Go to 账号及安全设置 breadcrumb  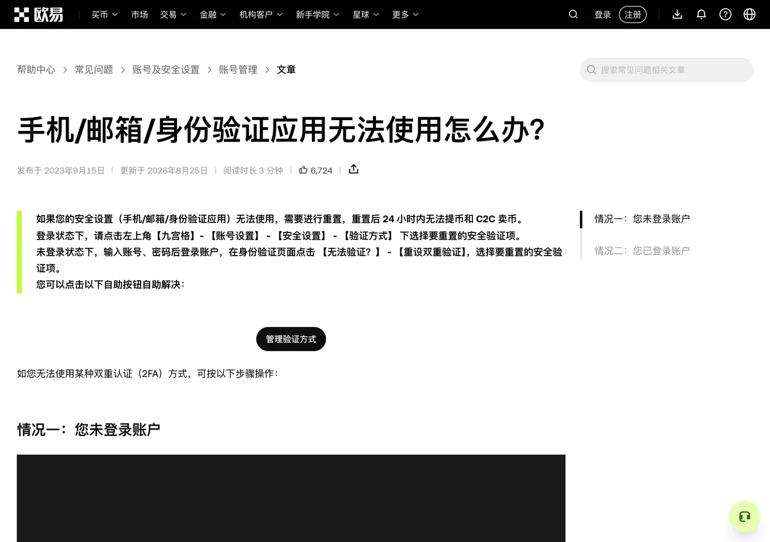click(166, 69)
